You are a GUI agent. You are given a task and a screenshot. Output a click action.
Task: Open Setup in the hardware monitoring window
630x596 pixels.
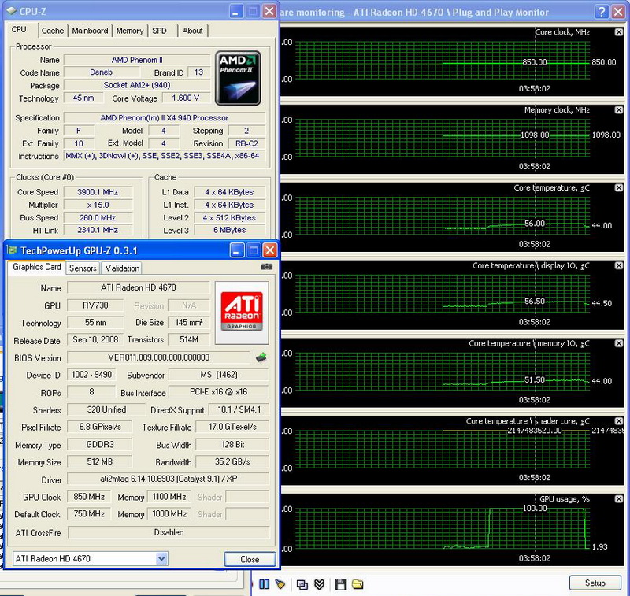pyautogui.click(x=595, y=583)
